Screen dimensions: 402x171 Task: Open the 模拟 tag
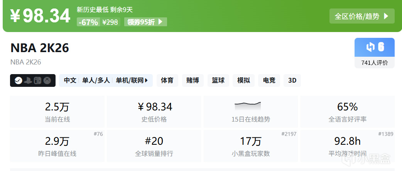(243, 81)
